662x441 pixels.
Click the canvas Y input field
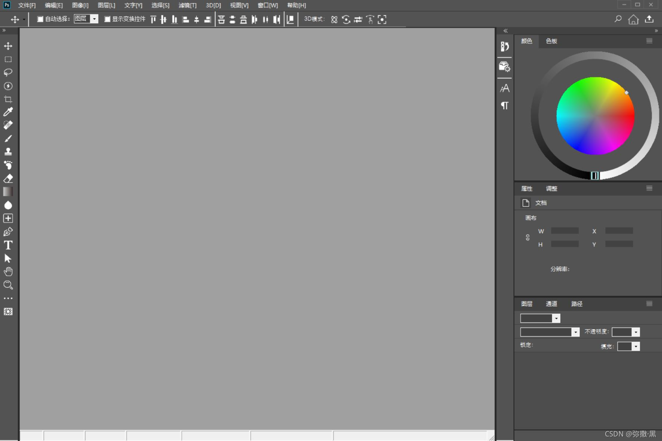pyautogui.click(x=619, y=244)
